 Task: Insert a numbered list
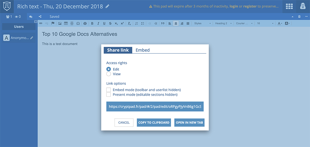point(136,23)
